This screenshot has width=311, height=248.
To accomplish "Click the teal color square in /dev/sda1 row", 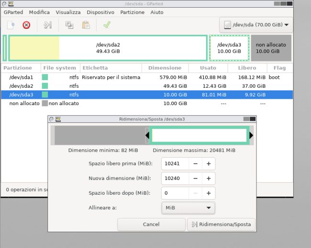I will point(45,77).
